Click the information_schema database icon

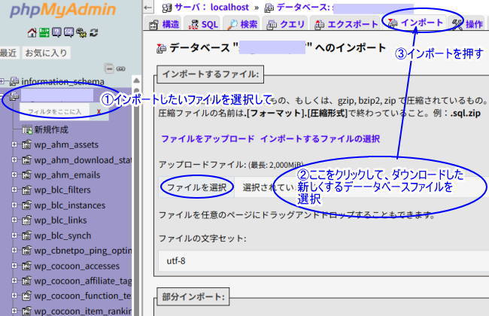[x=14, y=81]
